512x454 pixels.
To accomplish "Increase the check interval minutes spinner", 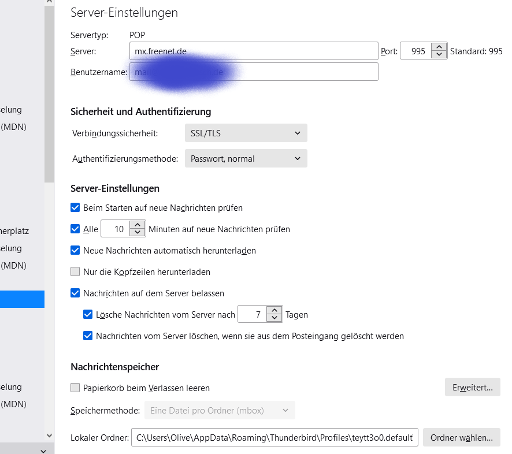I will coord(137,225).
